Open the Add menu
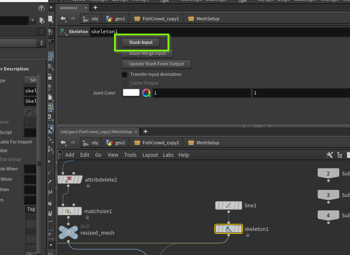Screen dimensions: 350x255 (70, 155)
